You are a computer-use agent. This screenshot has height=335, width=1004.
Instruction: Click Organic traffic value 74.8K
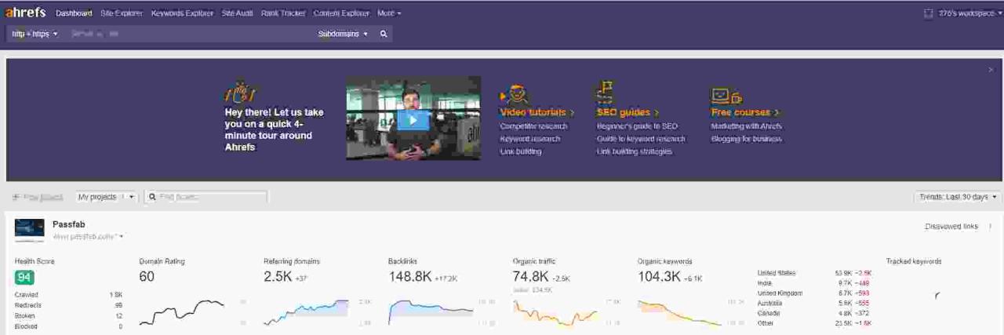(x=531, y=276)
